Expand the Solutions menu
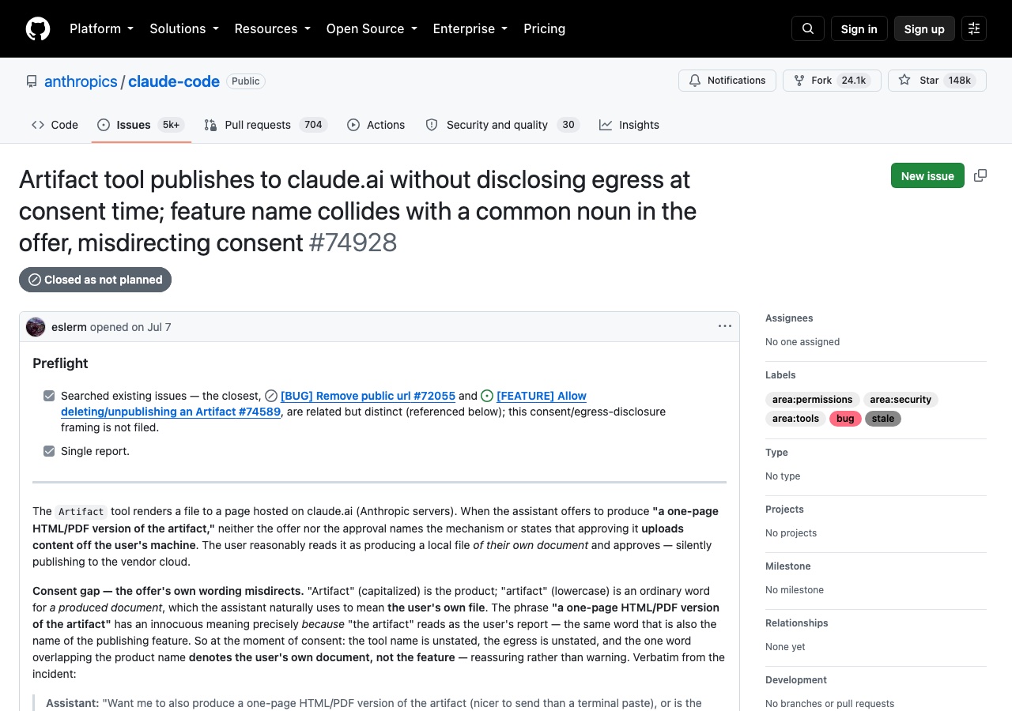The width and height of the screenshot is (1012, 711). 184,28
